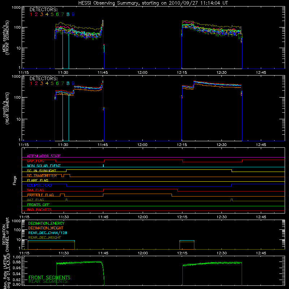This screenshot has width=289, height=289.
Task: Click the REAR_DEC_CHAN/128 legend entry
Action: pyautogui.click(x=48, y=233)
